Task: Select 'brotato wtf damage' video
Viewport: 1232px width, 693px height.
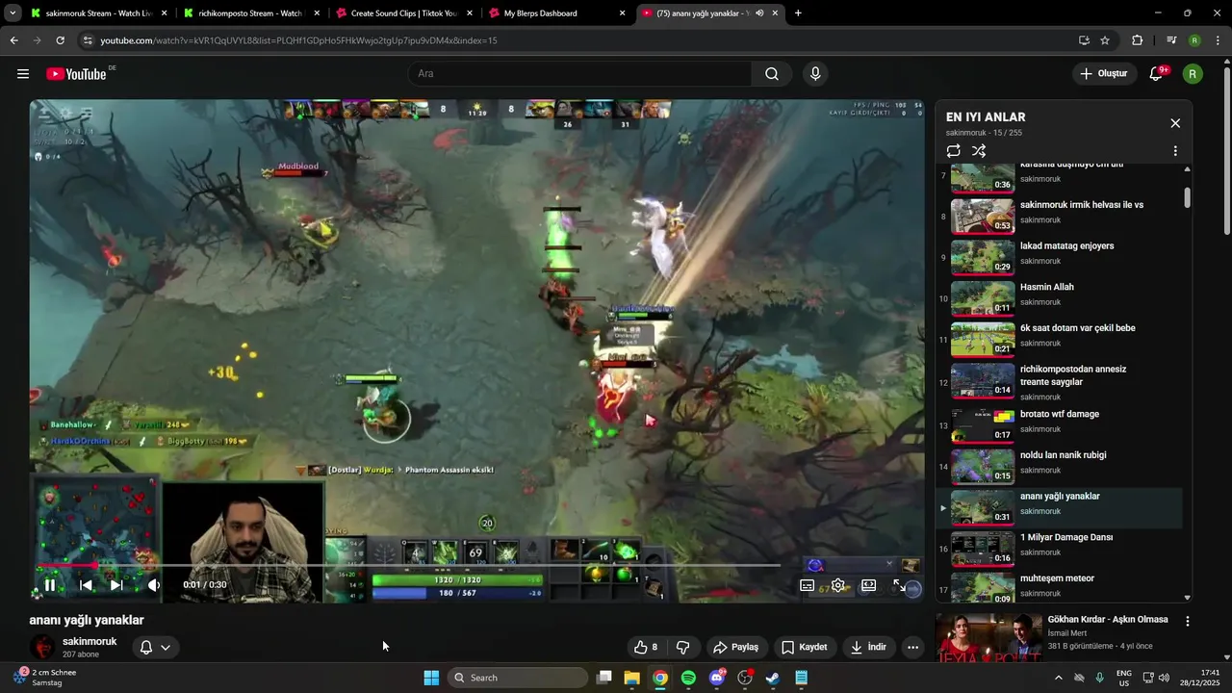Action: (x=1059, y=424)
